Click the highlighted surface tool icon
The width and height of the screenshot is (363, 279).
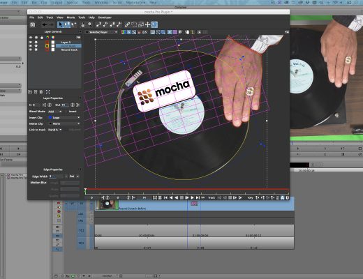[155, 24]
